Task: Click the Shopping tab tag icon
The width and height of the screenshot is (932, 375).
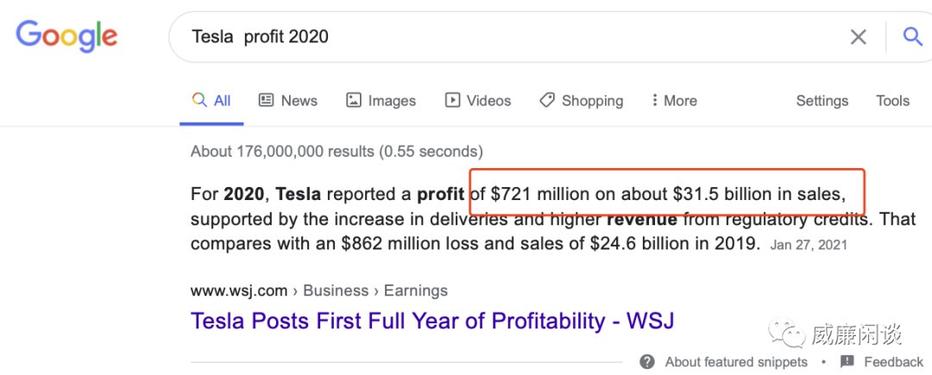Action: pos(547,100)
